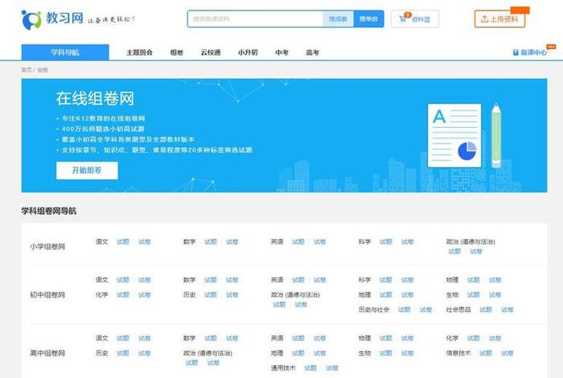Open 初中 社会思品 试卷 link
Screen dimensions: 563x378
[507, 310]
